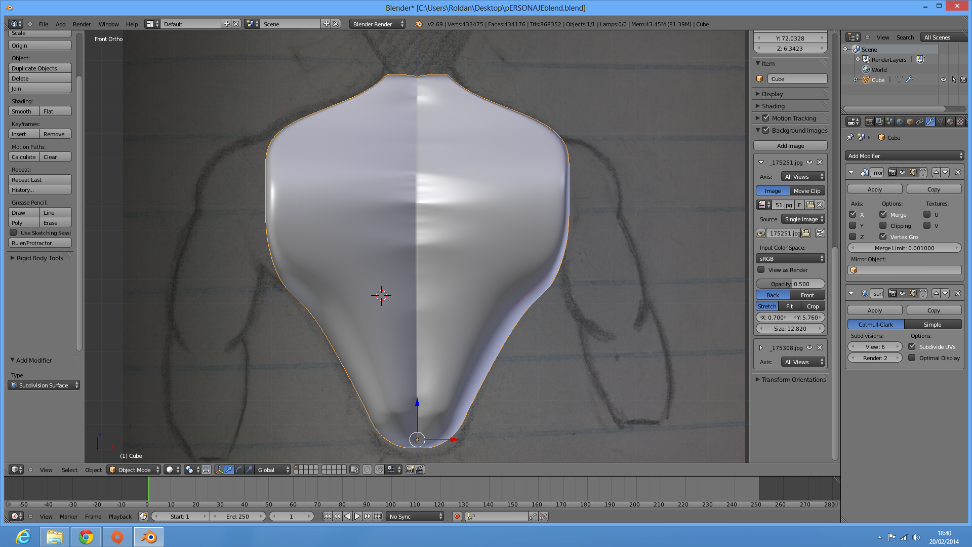972x547 pixels.
Task: Click the OpenGL render image icon
Action: coord(410,470)
